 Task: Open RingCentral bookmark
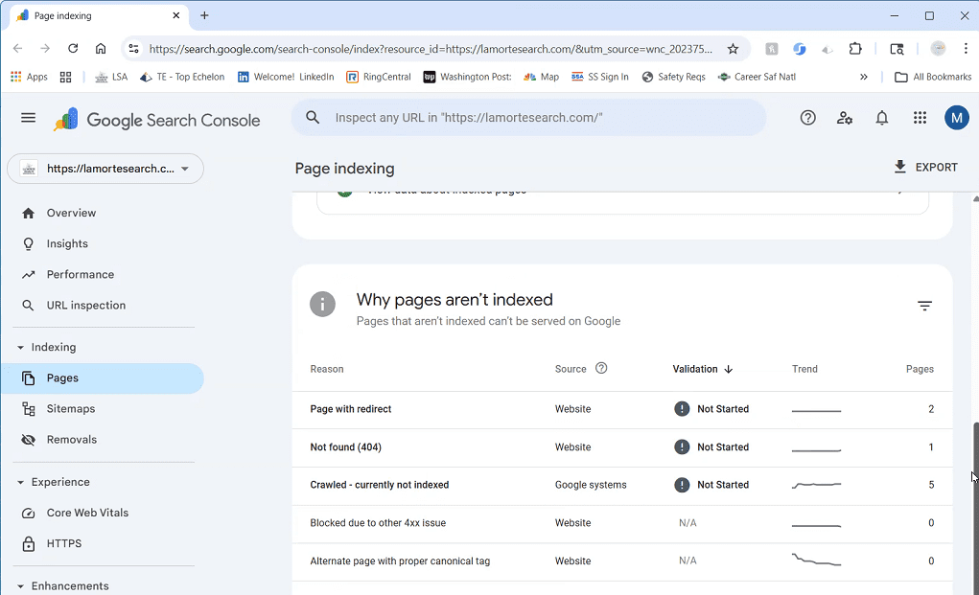pos(379,77)
